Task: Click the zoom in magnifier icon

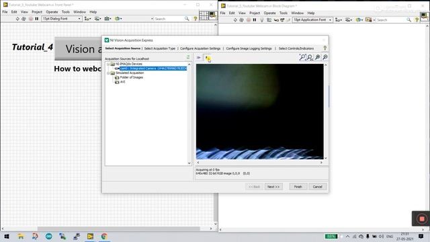Action: pyautogui.click(x=318, y=57)
